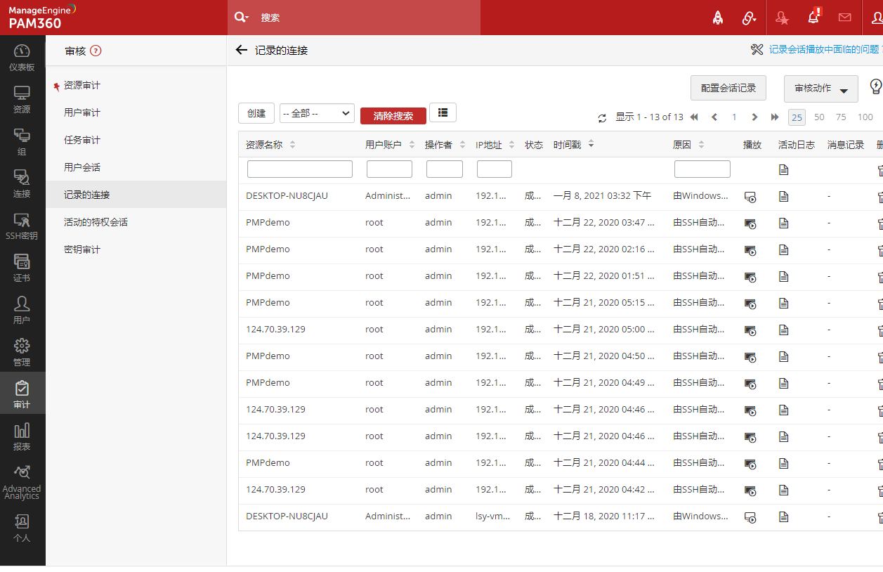Click the rocket icon in top bar

pyautogui.click(x=718, y=18)
